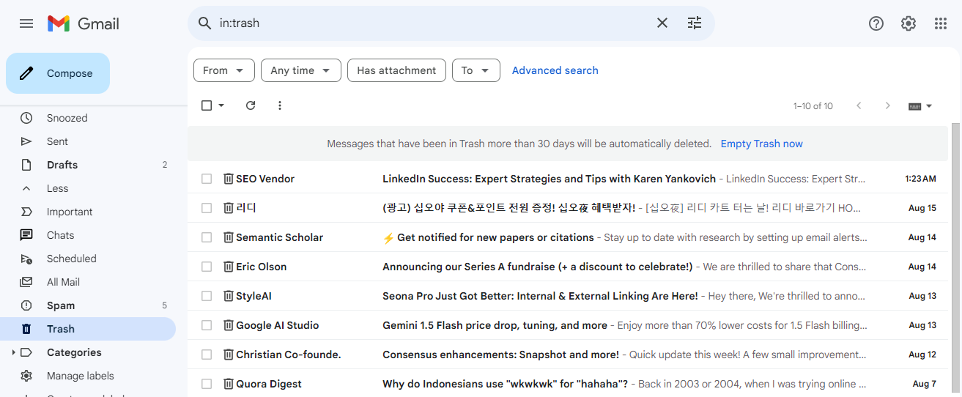
Task: Select the Christian Co-founde. email checkbox
Action: tap(207, 355)
